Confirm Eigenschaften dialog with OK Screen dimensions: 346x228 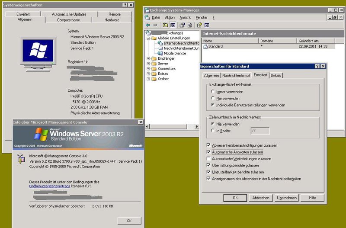pos(235,198)
